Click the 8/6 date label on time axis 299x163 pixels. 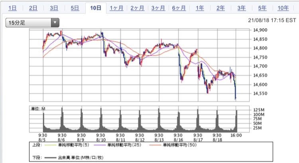[x=61, y=140]
